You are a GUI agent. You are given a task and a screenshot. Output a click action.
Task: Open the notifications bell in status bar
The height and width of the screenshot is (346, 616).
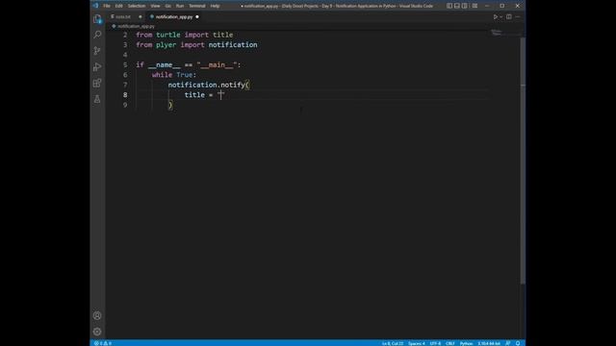pyautogui.click(x=518, y=343)
